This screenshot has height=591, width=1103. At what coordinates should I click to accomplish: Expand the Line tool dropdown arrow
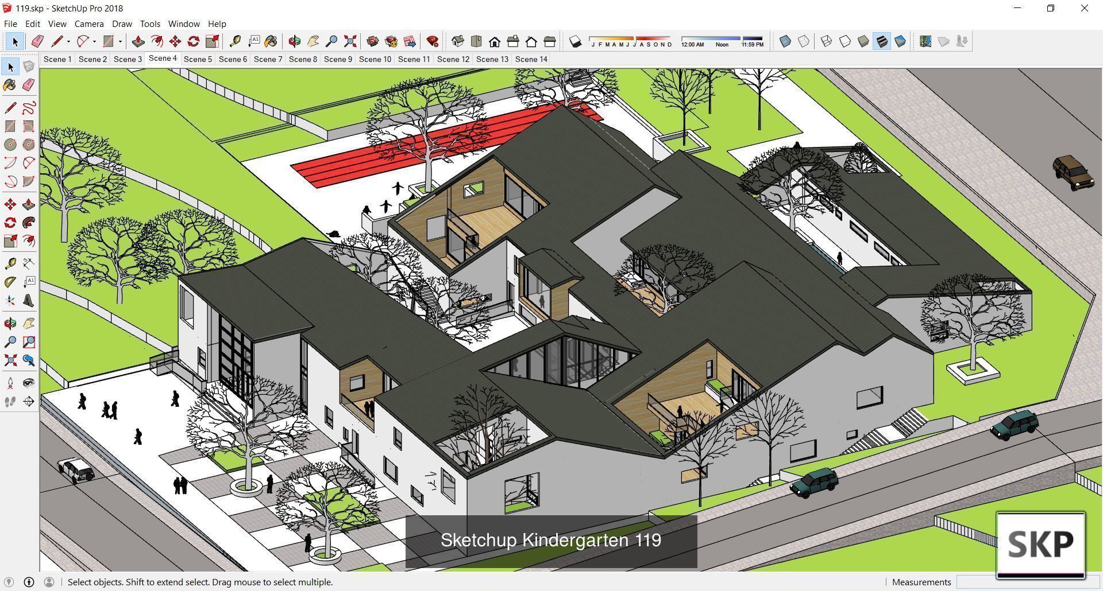(68, 41)
